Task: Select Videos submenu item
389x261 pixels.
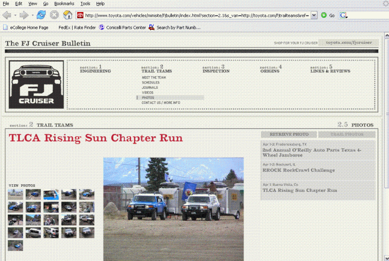Action: click(x=147, y=92)
